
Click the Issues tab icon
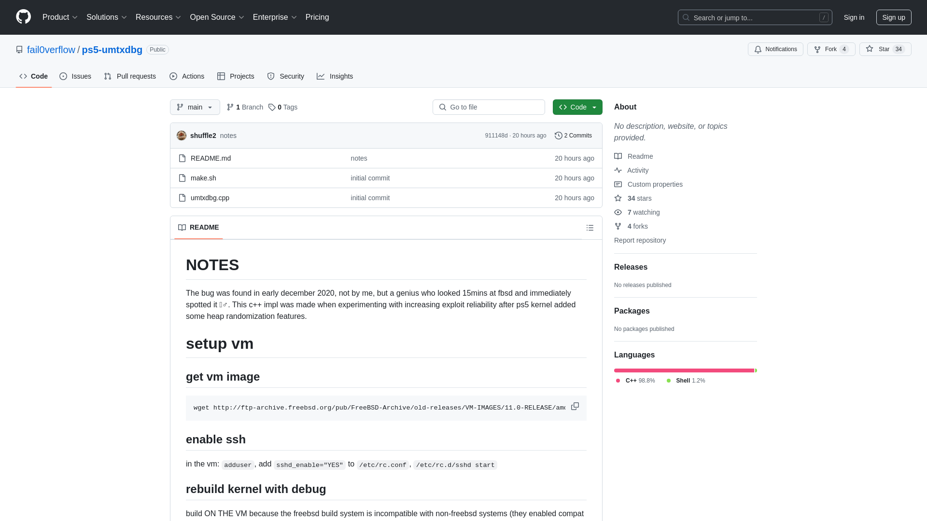pos(63,76)
